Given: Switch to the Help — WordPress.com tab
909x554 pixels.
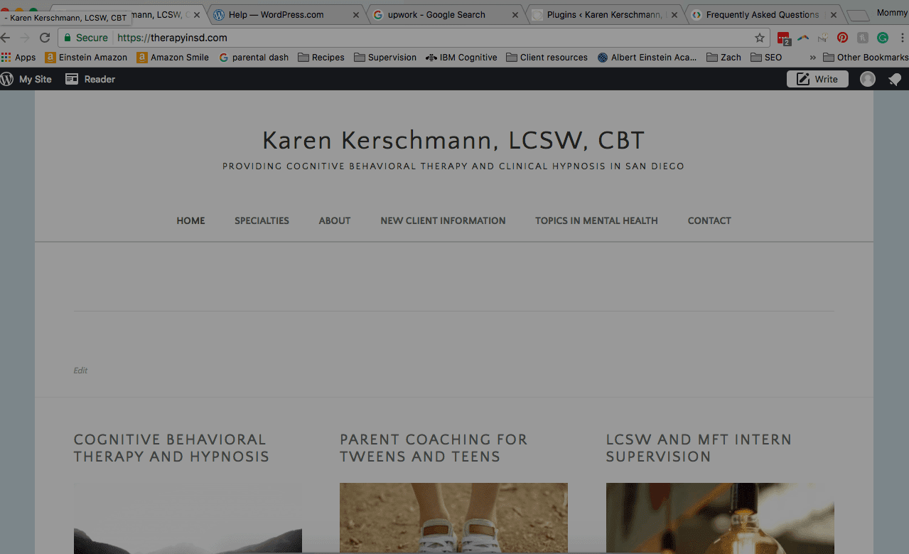Looking at the screenshot, I should tap(286, 14).
